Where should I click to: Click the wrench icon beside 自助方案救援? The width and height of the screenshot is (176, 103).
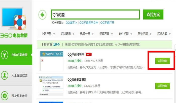[x=5, y=54]
